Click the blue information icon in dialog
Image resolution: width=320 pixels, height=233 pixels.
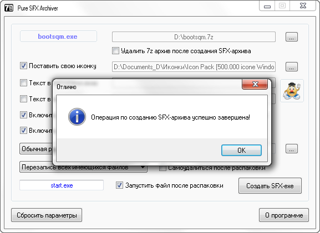77,117
